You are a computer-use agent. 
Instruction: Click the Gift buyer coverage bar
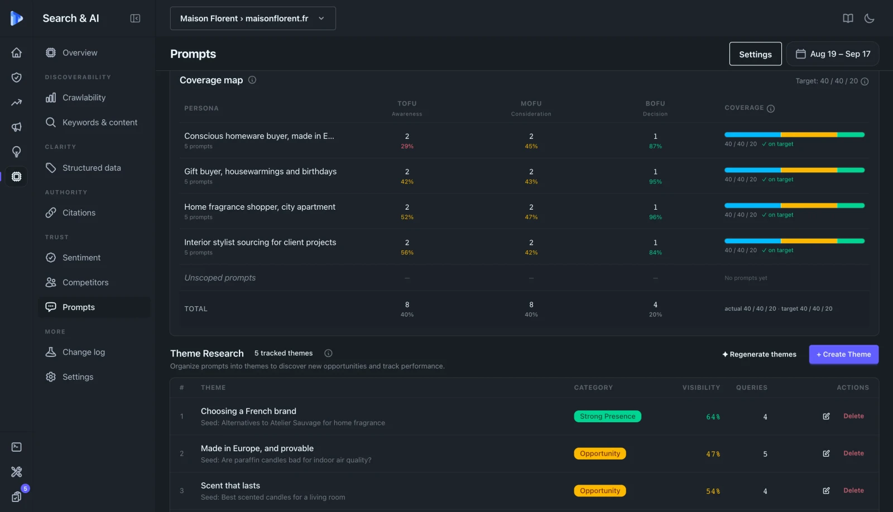click(x=794, y=170)
